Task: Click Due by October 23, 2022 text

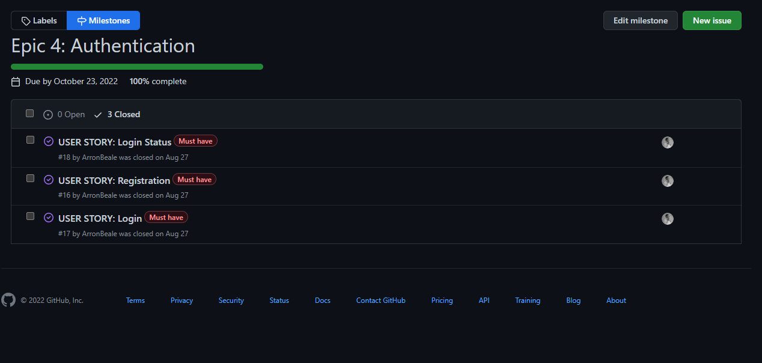Action: click(72, 81)
